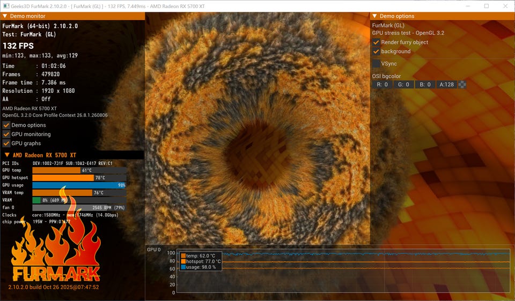Enable the VSync checkbox

pyautogui.click(x=376, y=64)
